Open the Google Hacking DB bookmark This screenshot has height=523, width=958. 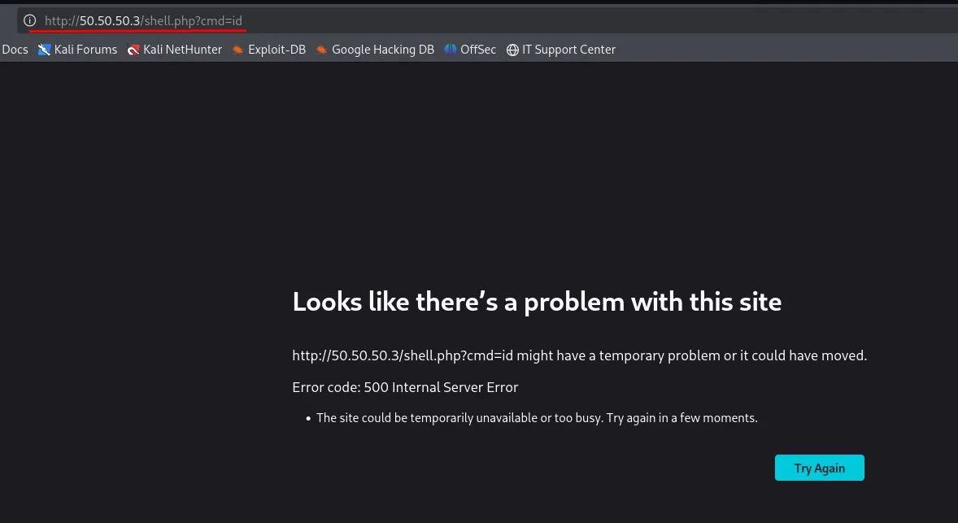[375, 50]
